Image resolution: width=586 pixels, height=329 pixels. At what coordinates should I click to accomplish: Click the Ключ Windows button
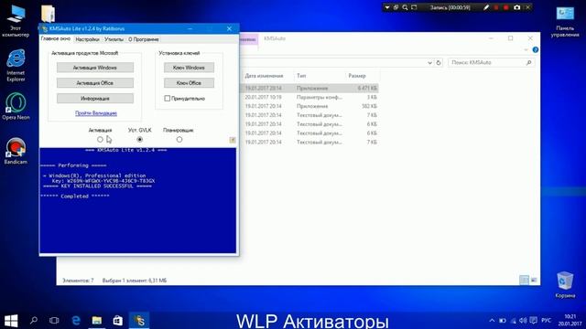(189, 68)
